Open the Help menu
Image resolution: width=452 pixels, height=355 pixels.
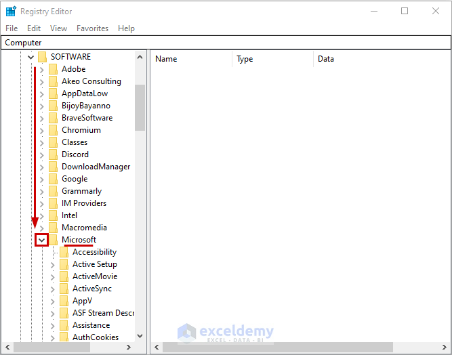click(x=126, y=28)
